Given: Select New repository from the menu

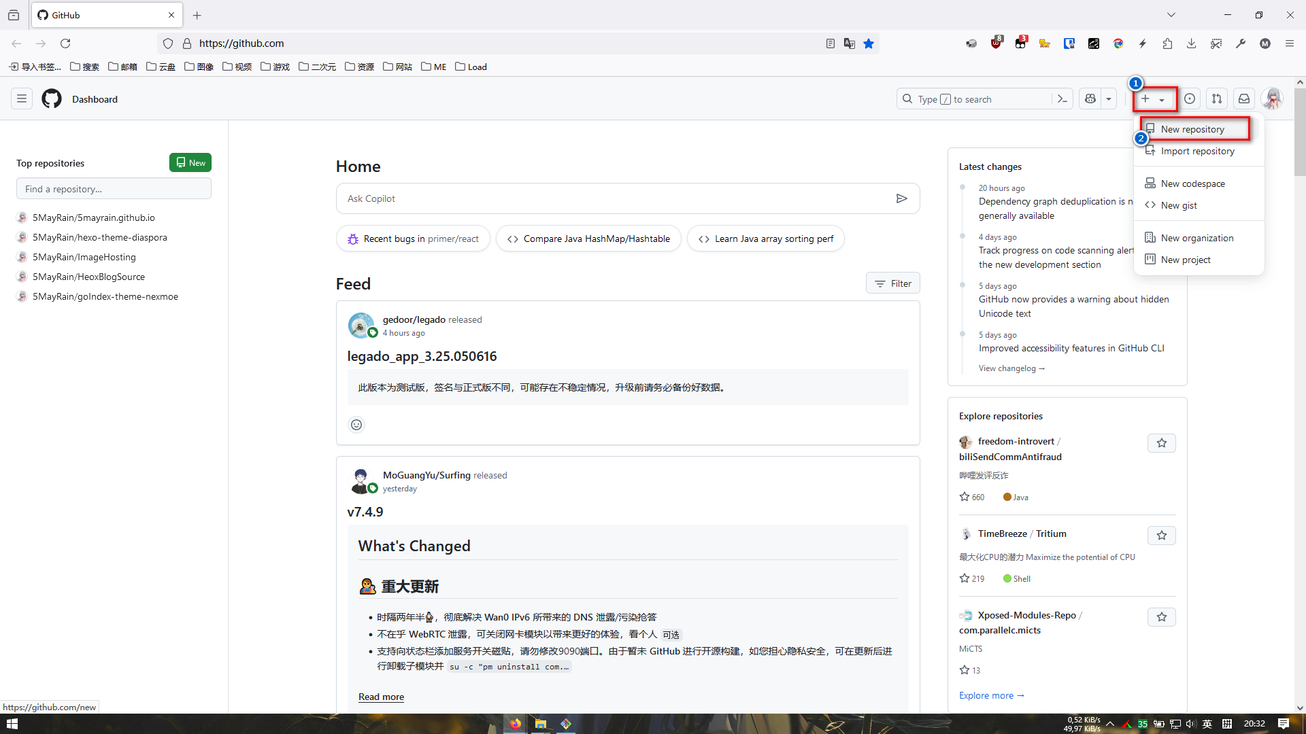Looking at the screenshot, I should [1192, 129].
